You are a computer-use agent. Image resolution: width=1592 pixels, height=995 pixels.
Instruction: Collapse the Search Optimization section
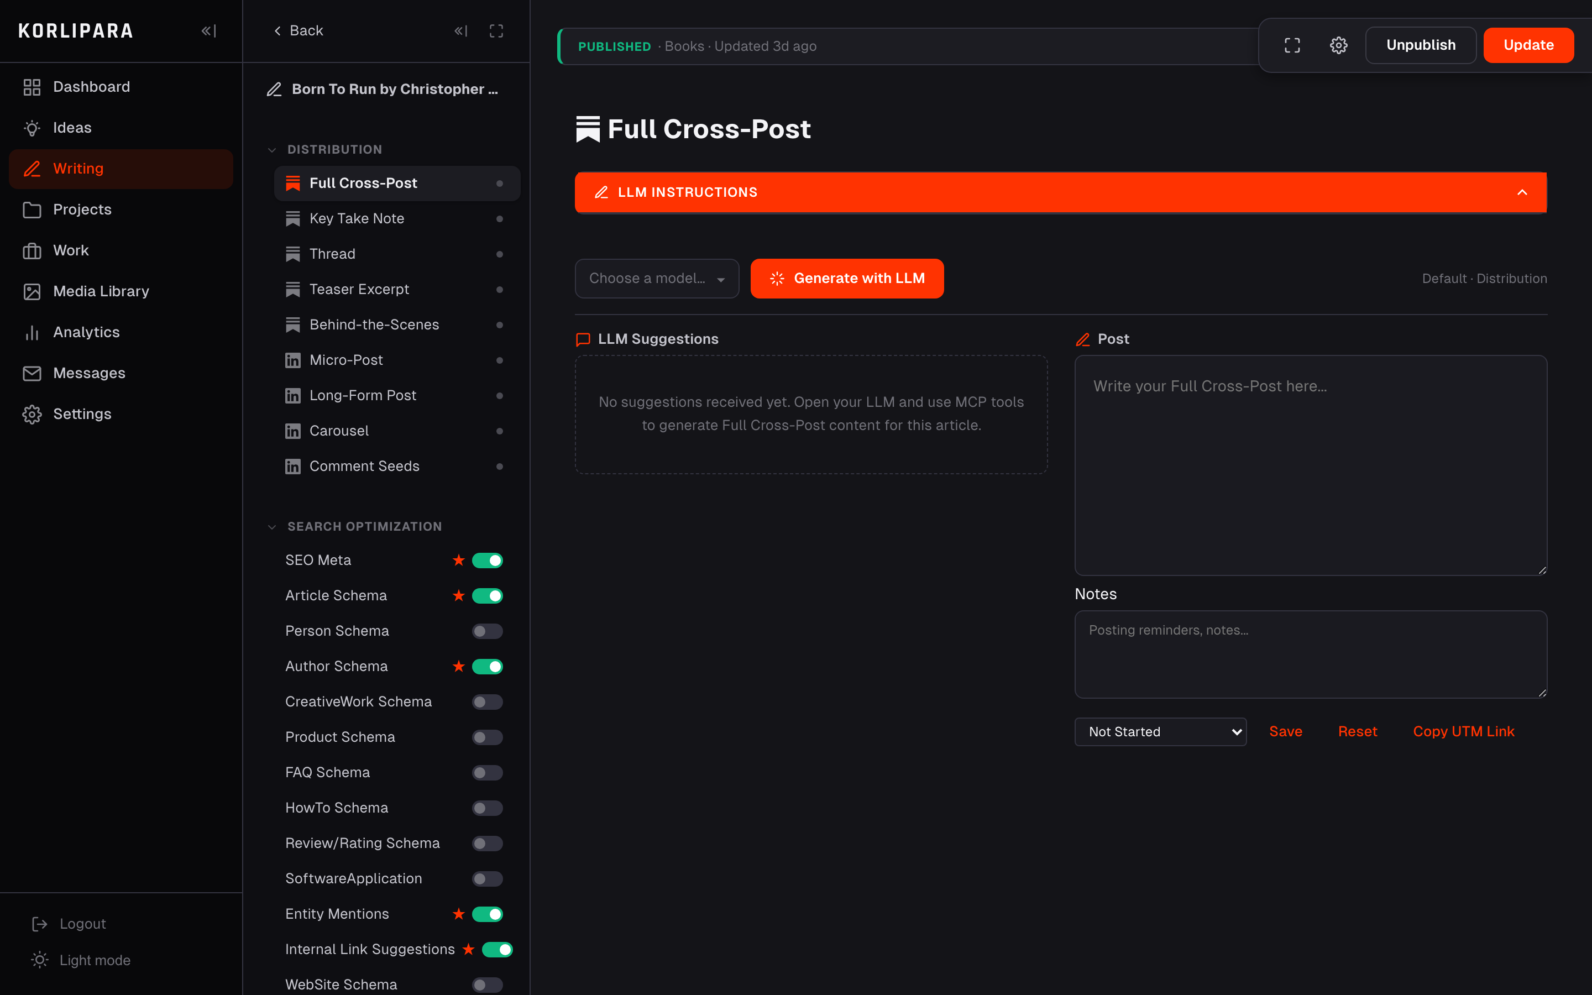(272, 527)
